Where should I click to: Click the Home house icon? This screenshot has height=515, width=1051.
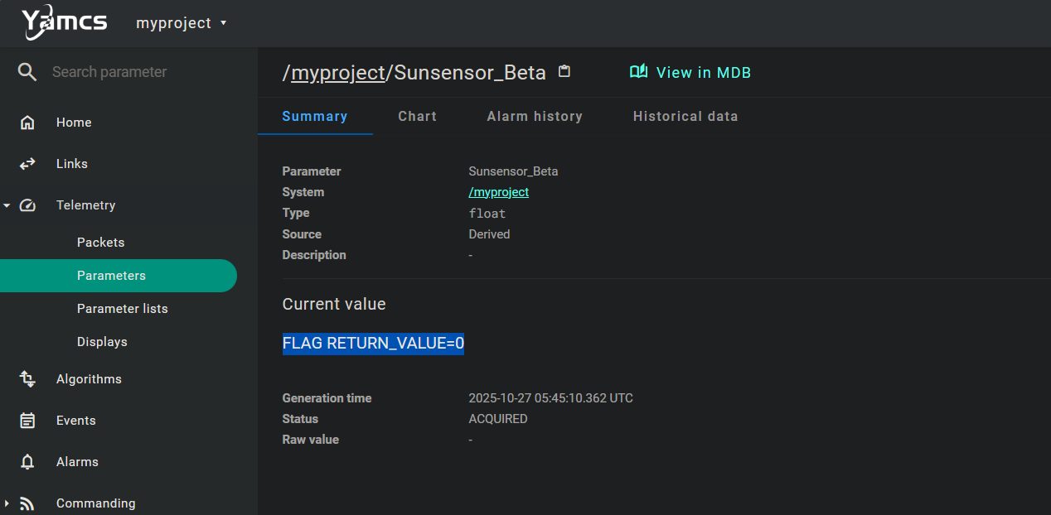pos(27,123)
